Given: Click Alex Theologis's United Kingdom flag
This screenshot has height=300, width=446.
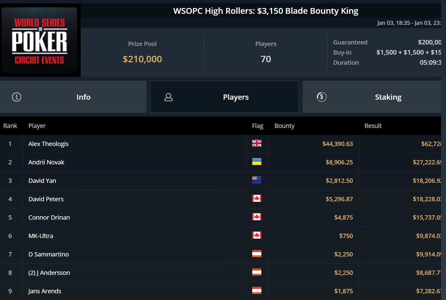Looking at the screenshot, I should 256,143.
